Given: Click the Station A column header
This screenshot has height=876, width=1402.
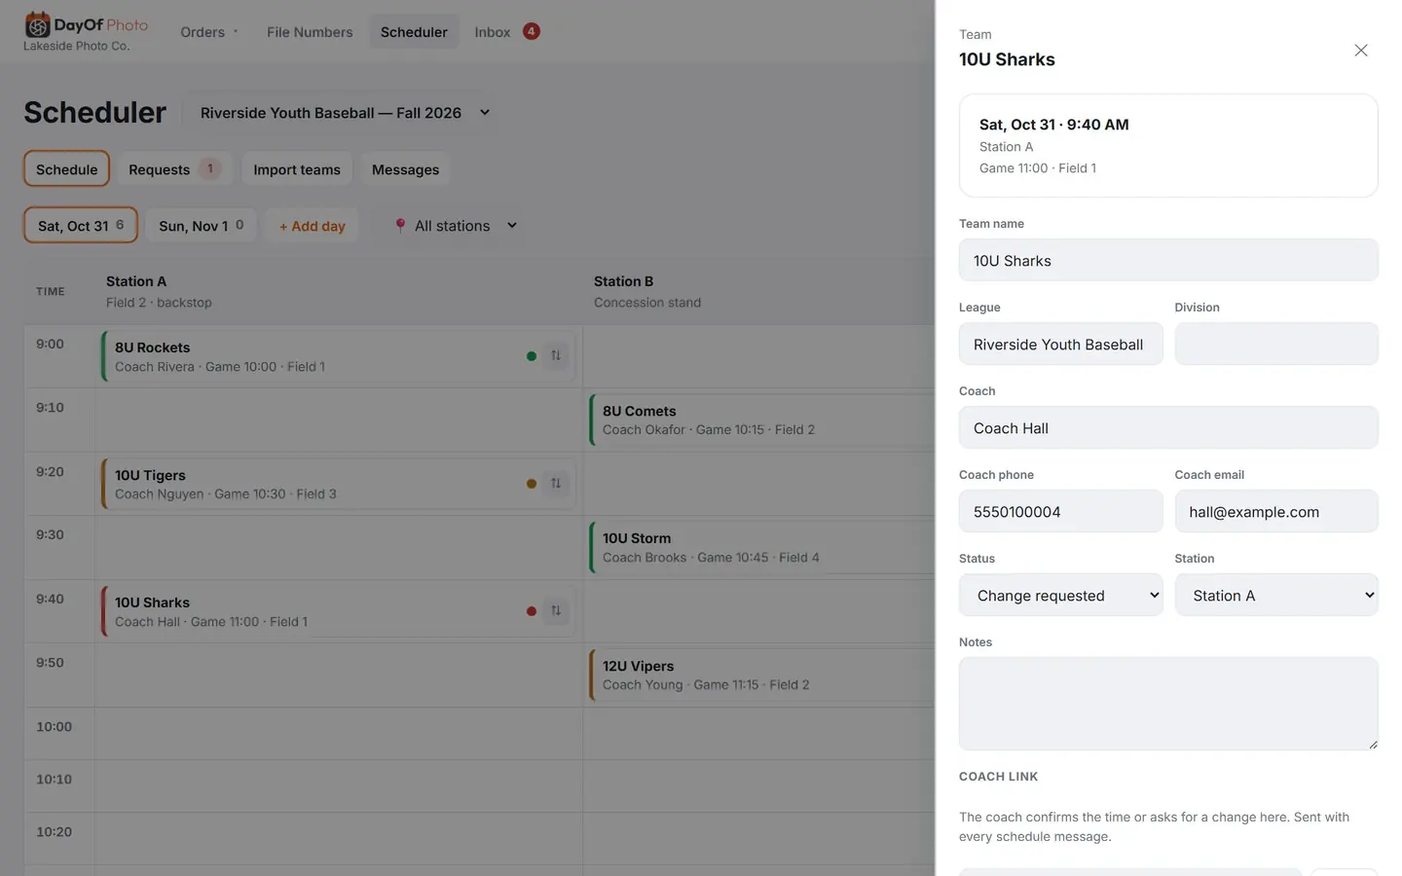Looking at the screenshot, I should (338, 291).
